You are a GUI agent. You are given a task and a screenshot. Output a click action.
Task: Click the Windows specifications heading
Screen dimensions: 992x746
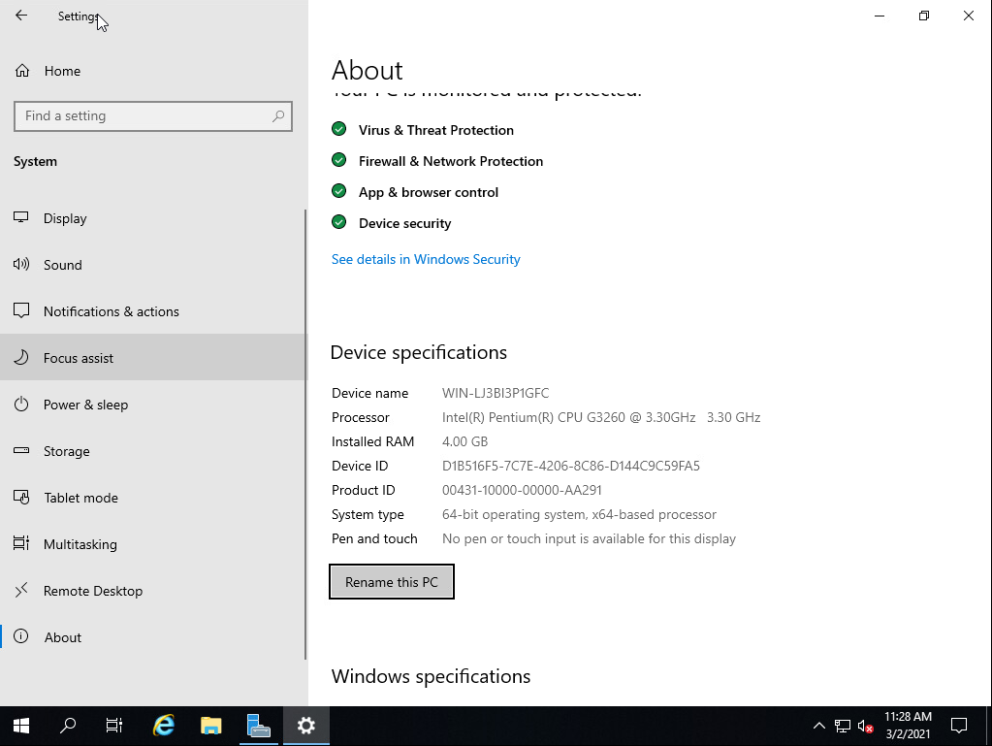coord(431,676)
